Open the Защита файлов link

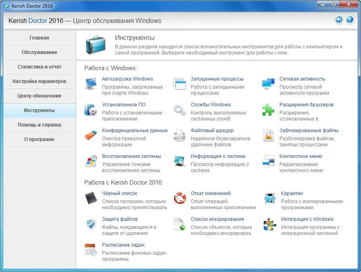click(x=119, y=219)
